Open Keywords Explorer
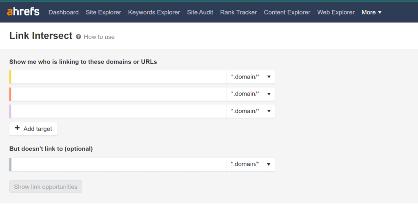This screenshot has width=418, height=205. coord(154,12)
